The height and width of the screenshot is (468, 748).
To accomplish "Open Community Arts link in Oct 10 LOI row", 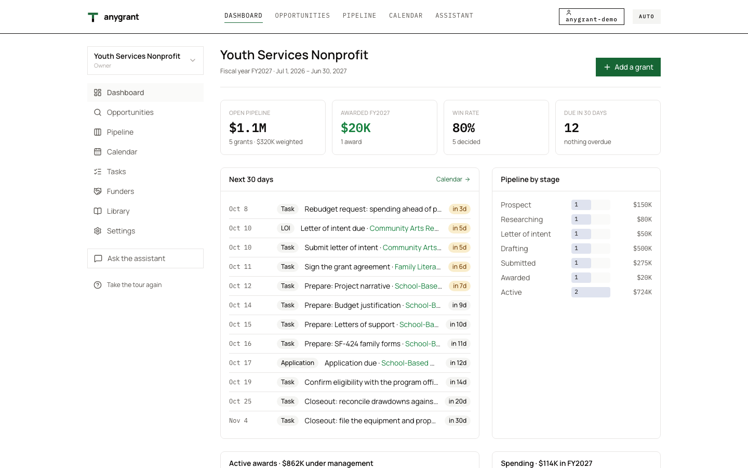I will pyautogui.click(x=404, y=228).
